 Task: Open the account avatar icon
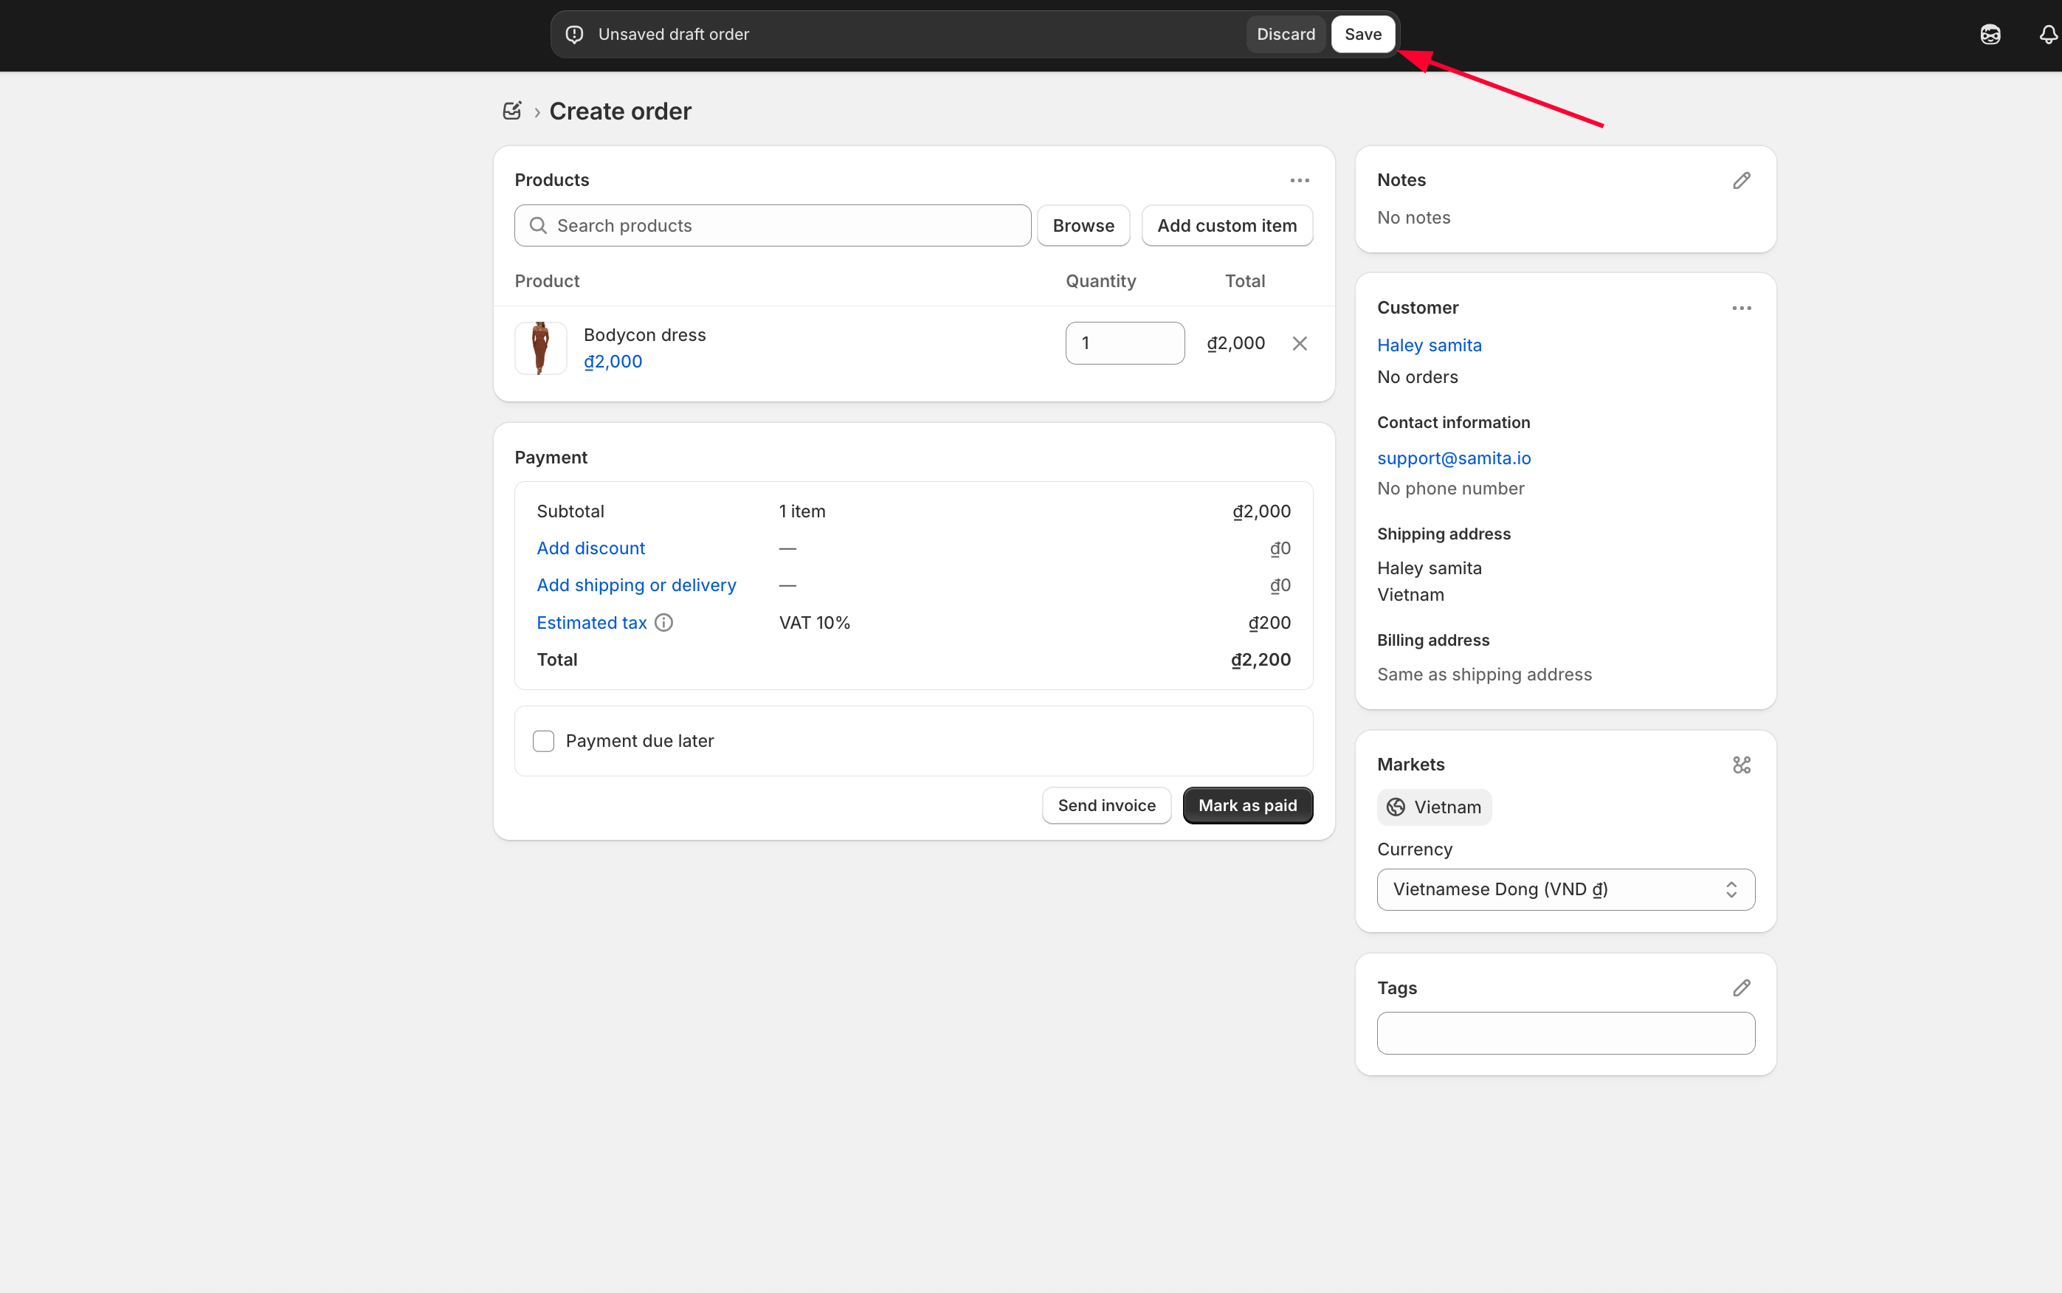coord(1990,34)
